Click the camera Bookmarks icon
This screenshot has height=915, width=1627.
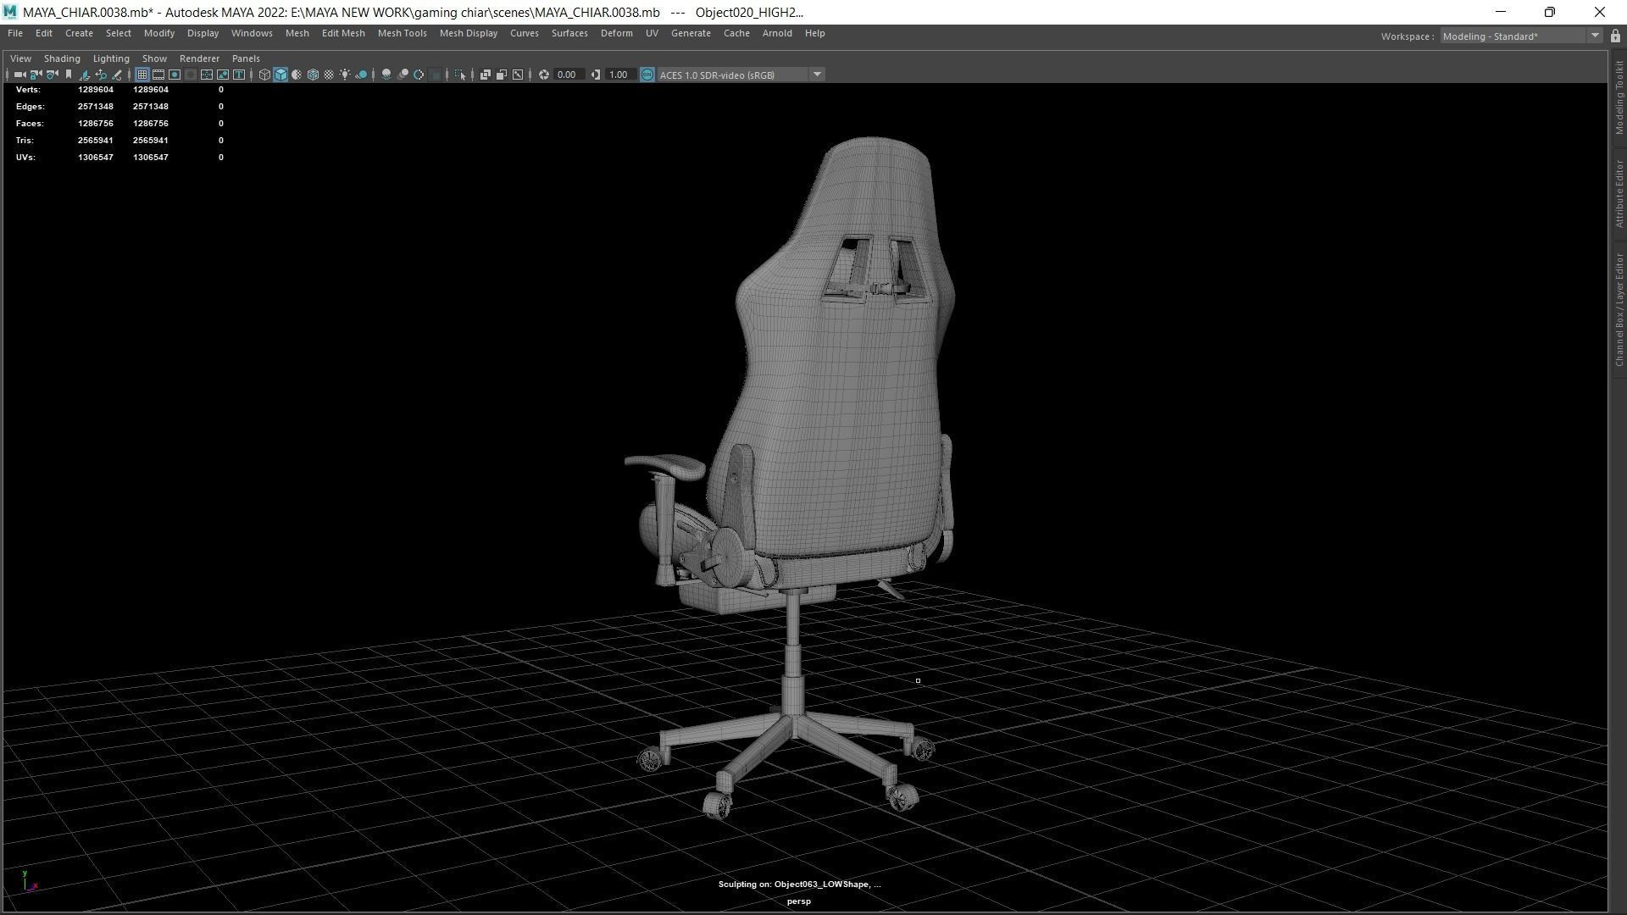69,75
